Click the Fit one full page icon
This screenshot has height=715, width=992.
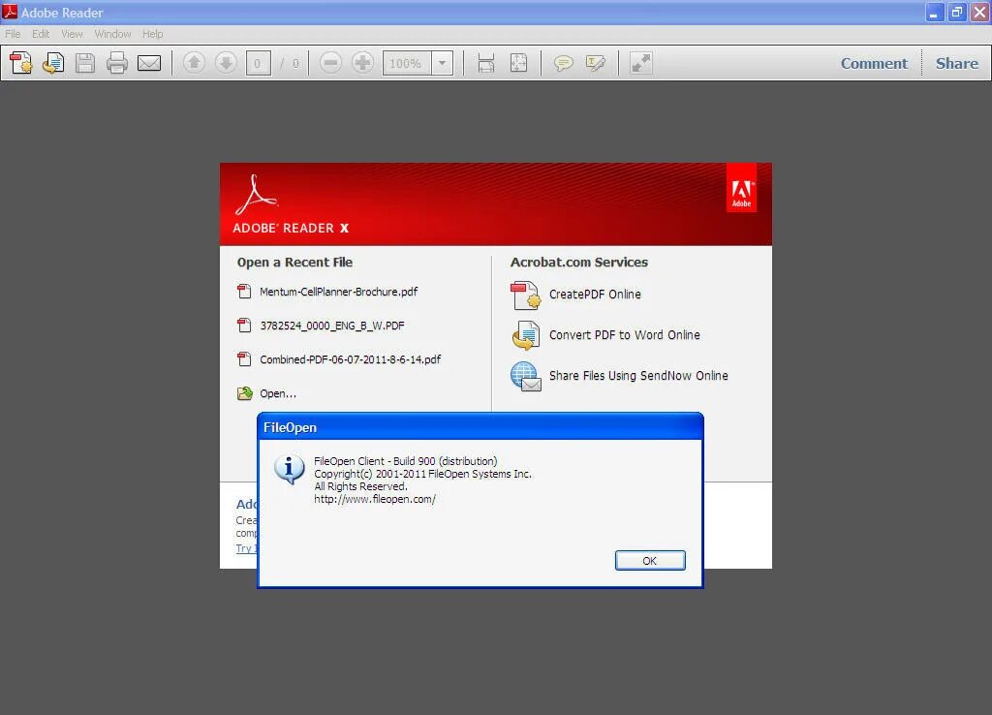(x=519, y=63)
